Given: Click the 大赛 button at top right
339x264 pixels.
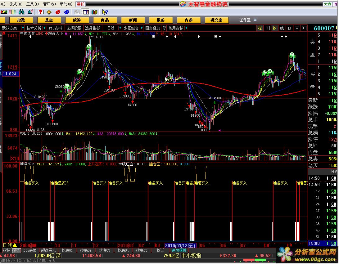Looking at the screenshot, I should (x=328, y=4).
